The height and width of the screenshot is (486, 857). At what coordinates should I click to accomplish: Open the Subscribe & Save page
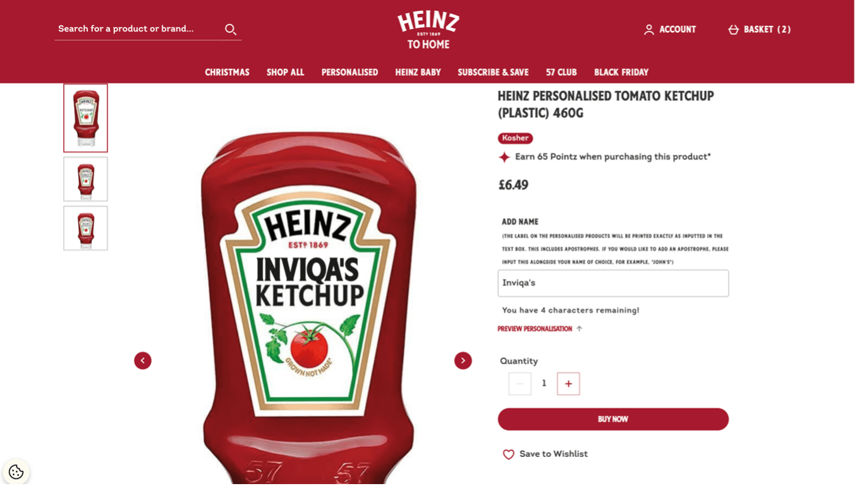click(x=493, y=72)
